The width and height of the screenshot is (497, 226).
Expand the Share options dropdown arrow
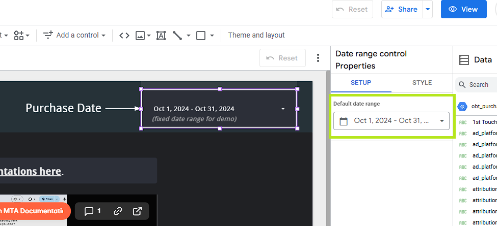click(428, 9)
